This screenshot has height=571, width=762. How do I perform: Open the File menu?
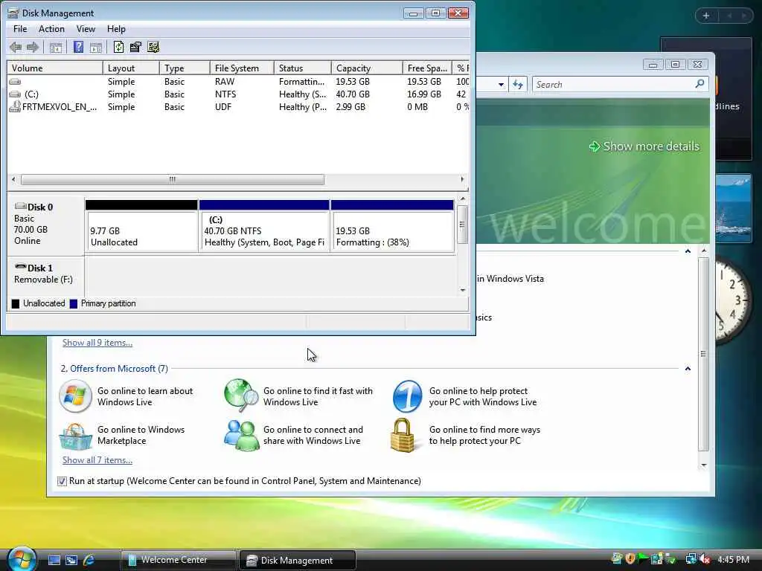point(20,29)
